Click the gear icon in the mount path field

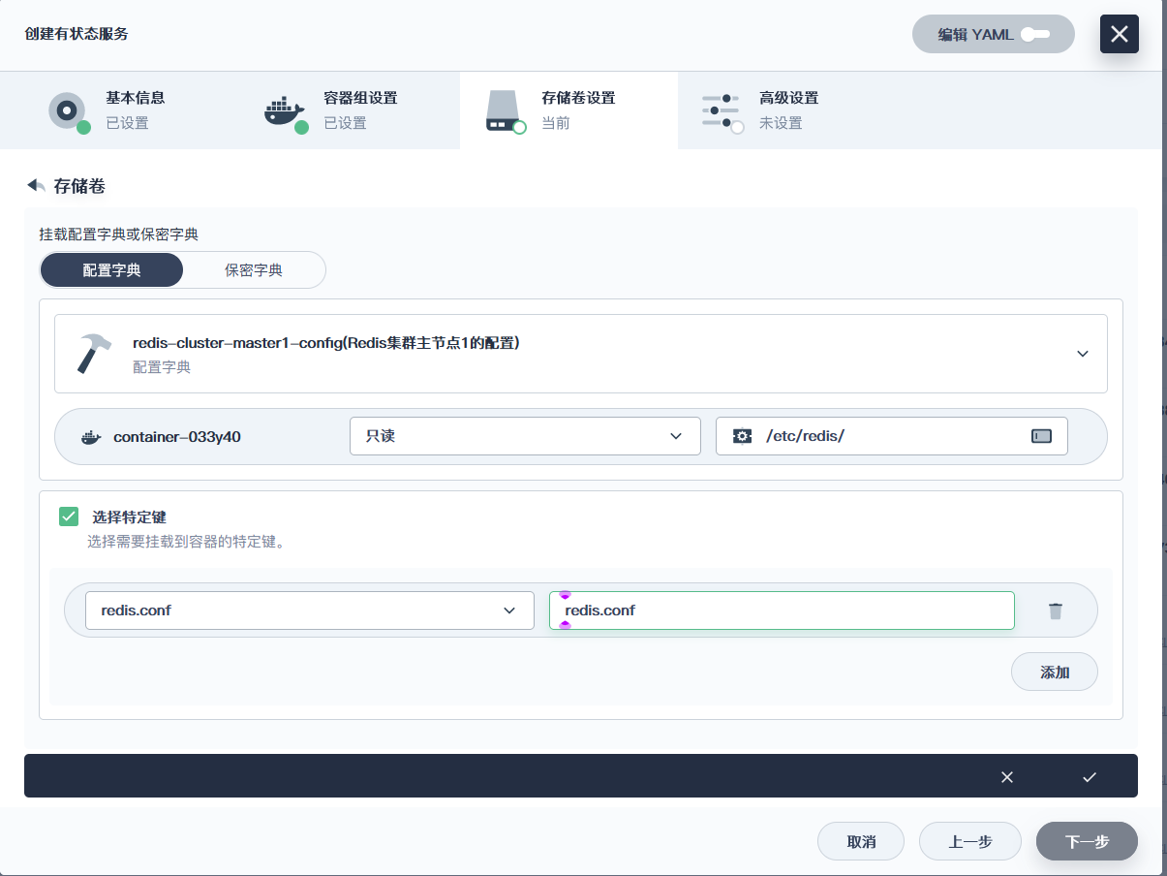tap(742, 436)
